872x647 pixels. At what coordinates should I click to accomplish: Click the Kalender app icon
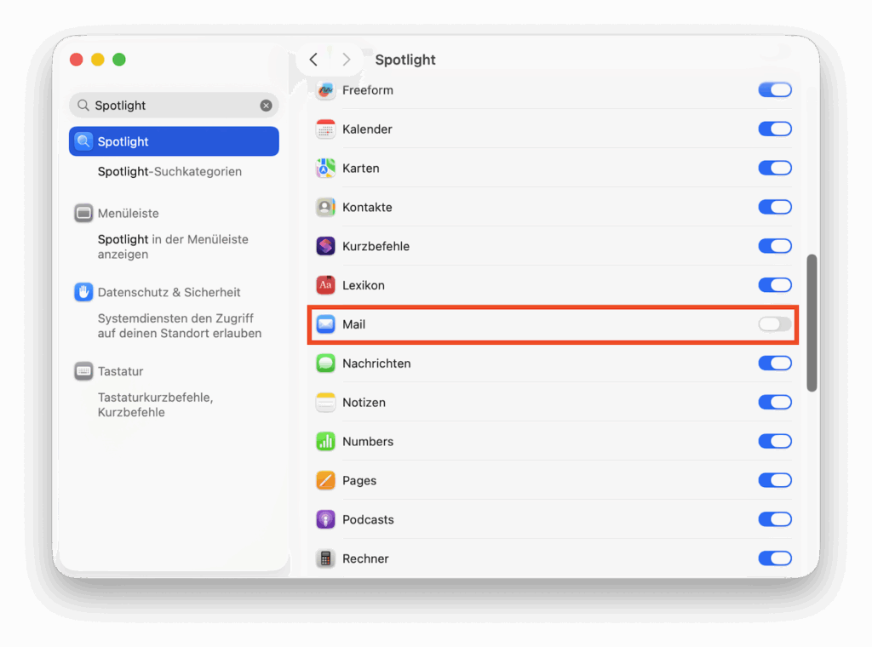pyautogui.click(x=325, y=129)
